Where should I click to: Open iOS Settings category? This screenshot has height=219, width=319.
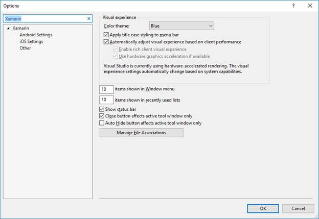click(31, 41)
